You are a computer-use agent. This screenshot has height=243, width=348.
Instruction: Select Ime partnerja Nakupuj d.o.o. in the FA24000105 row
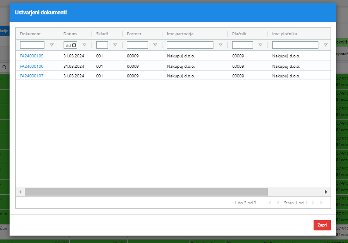(x=181, y=56)
